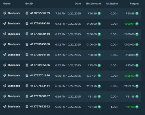
Task: Click cards icon in the 6:43 PM Blackjack row
Action: click(x=5, y=24)
